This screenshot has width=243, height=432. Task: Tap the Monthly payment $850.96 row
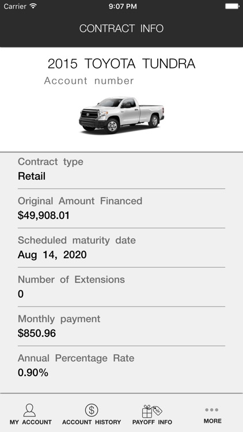(x=121, y=326)
